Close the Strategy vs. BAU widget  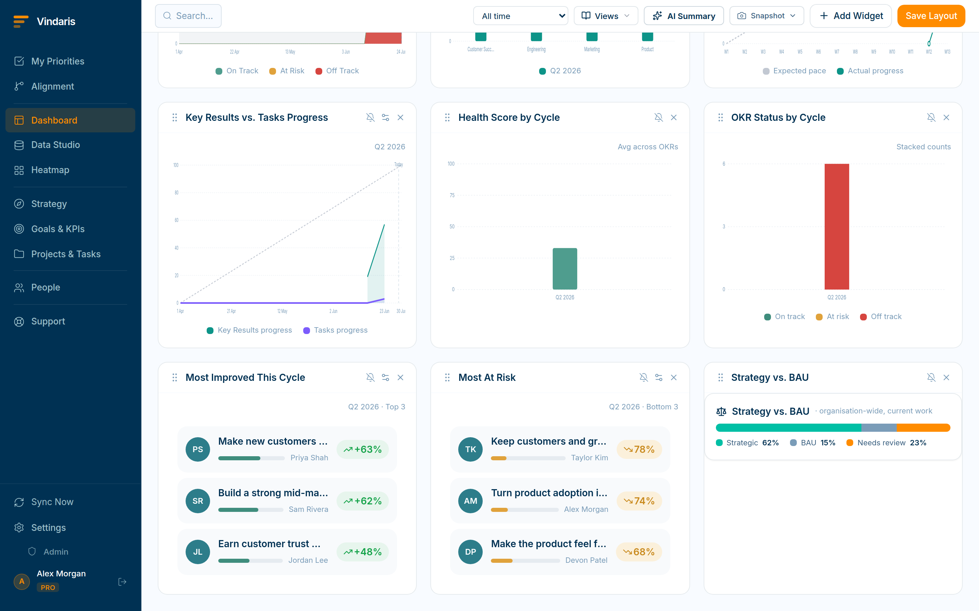(946, 377)
